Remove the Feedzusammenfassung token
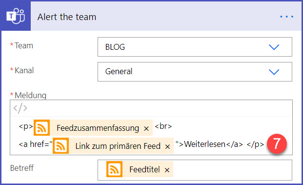 pyautogui.click(x=146, y=128)
